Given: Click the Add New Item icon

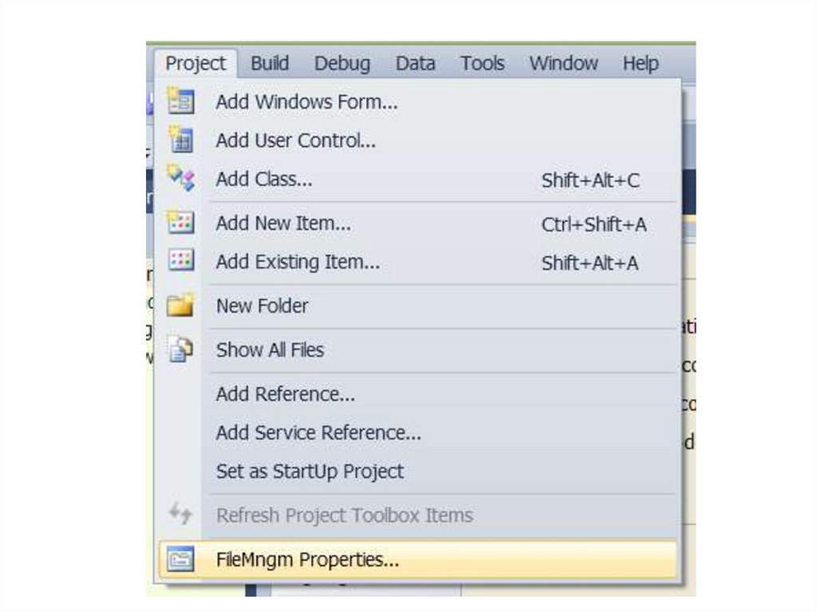Looking at the screenshot, I should pyautogui.click(x=180, y=223).
